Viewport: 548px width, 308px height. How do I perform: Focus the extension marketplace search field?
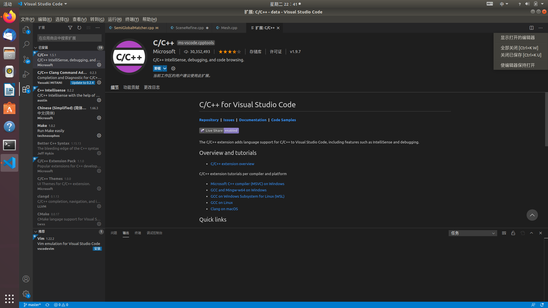point(69,38)
